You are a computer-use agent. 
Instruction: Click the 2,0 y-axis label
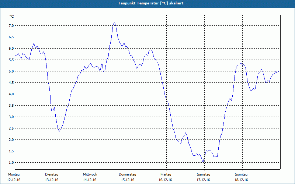tap(11, 140)
